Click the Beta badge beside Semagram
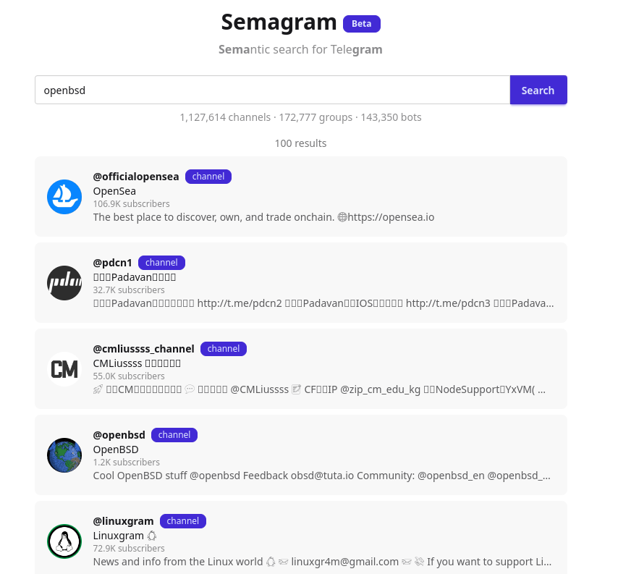Image resolution: width=618 pixels, height=574 pixels. 361,24
